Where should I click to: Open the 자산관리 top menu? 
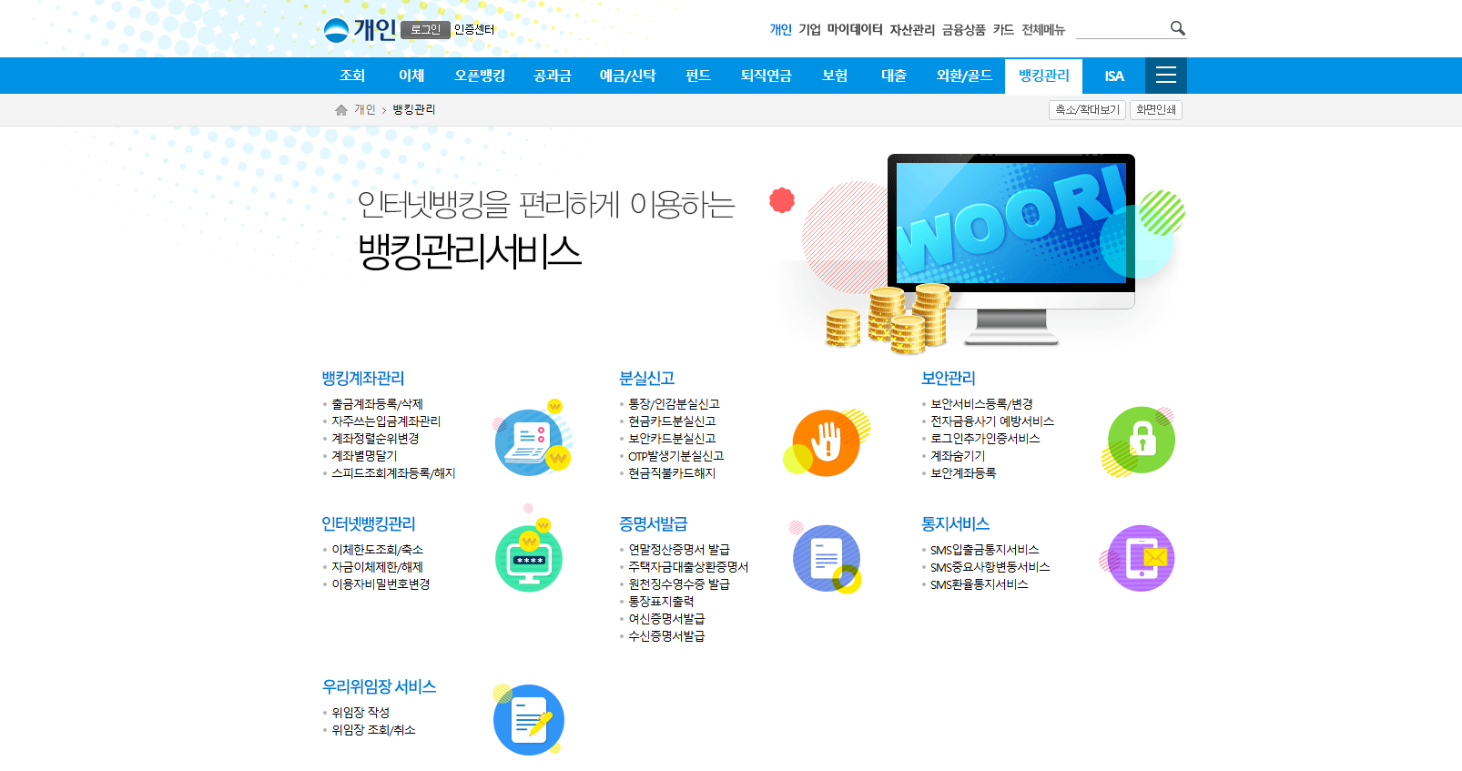tap(912, 30)
